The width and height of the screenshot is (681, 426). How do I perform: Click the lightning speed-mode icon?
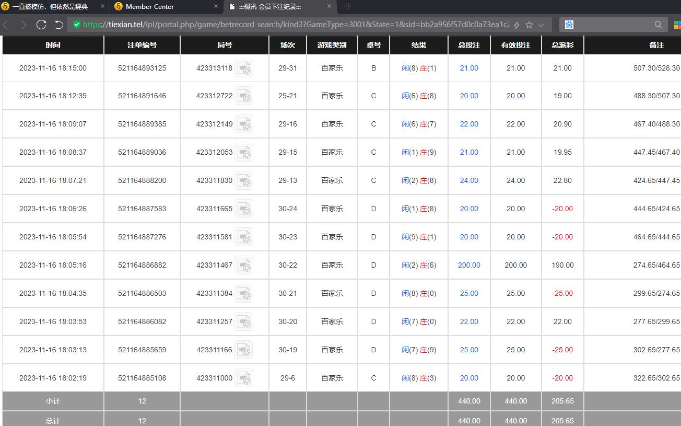(x=516, y=25)
